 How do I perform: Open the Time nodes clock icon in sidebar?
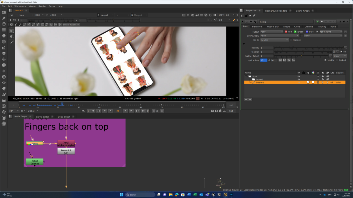4,24
